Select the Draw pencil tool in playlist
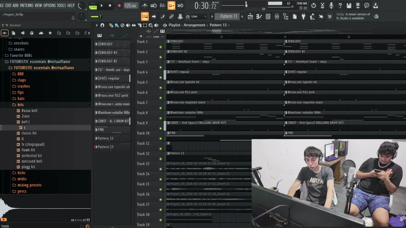The image size is (406, 228). [111, 25]
